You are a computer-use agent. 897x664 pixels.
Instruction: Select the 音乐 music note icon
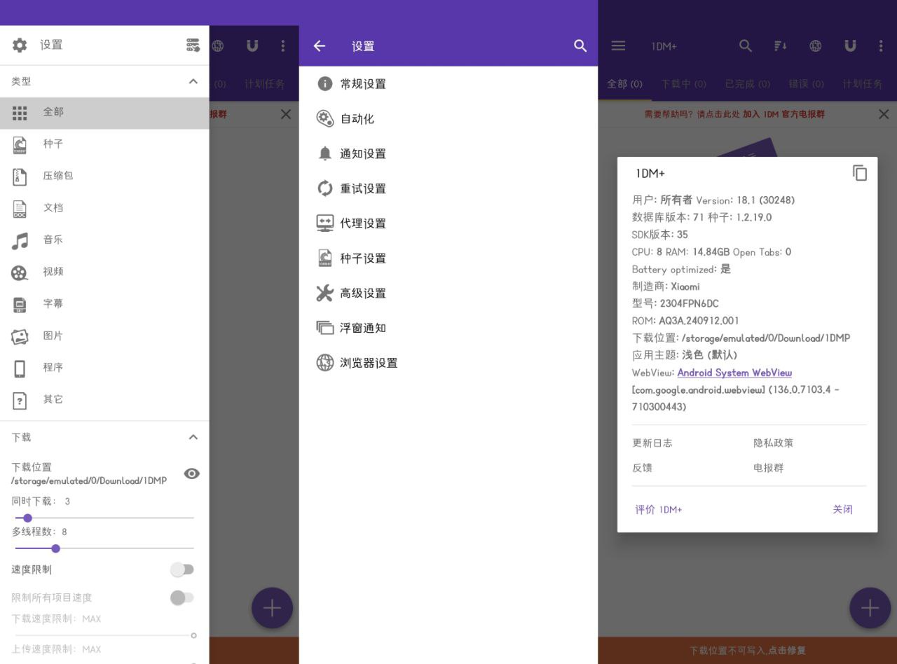point(20,241)
